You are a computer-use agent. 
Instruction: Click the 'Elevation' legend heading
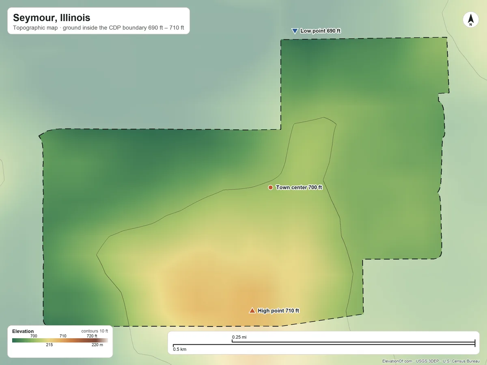[23, 331]
